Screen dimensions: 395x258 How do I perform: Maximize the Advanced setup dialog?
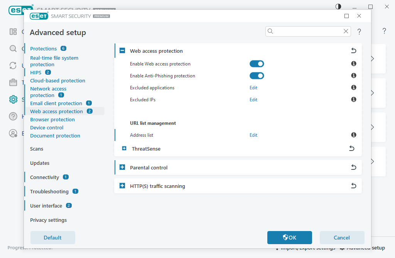click(x=347, y=16)
